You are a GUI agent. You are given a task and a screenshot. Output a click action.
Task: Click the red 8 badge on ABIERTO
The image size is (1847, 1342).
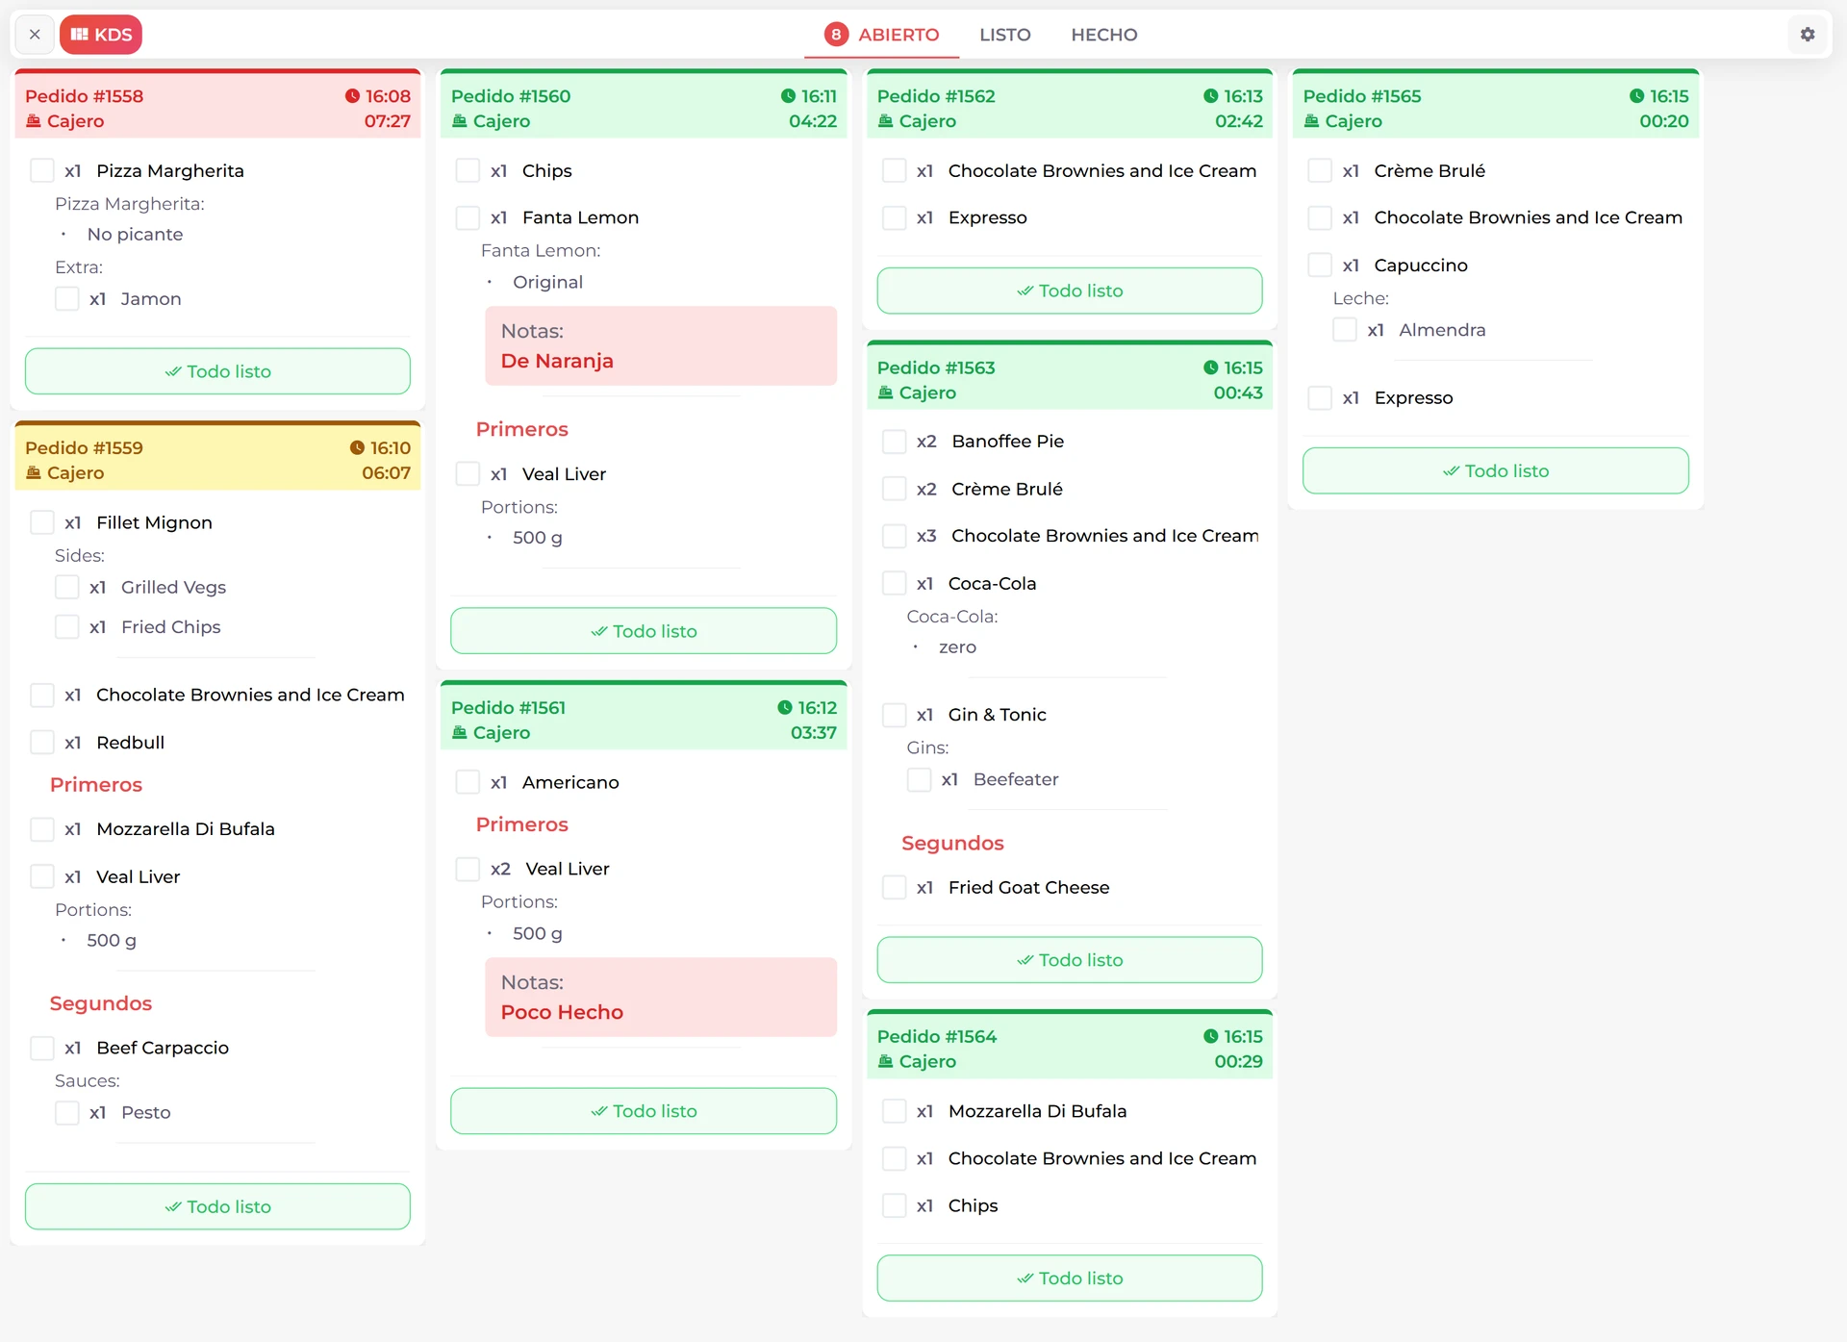[x=836, y=35]
